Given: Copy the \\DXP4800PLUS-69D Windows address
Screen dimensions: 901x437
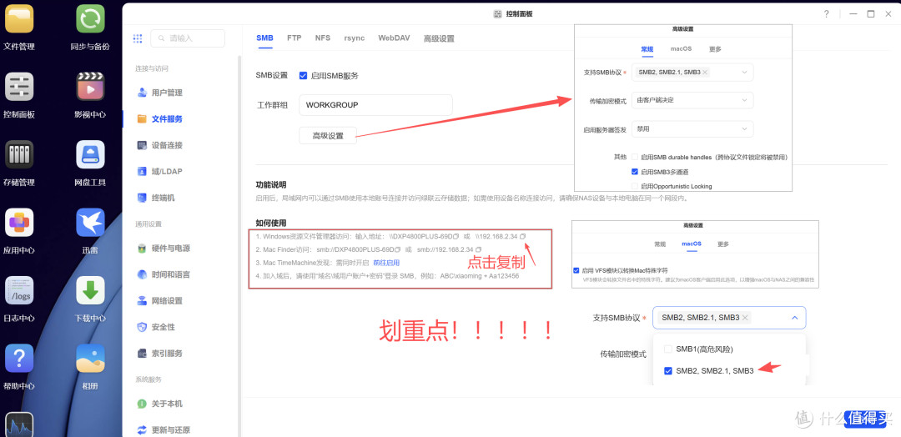Looking at the screenshot, I should [456, 236].
